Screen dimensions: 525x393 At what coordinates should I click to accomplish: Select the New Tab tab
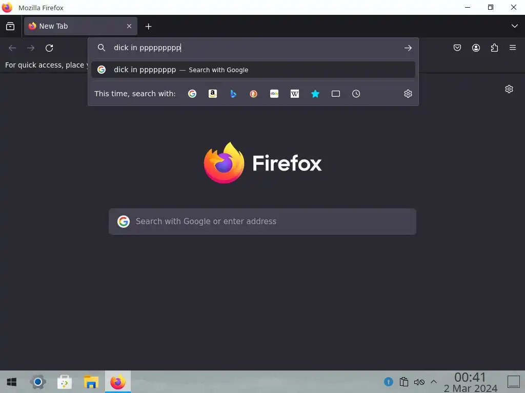pos(80,26)
